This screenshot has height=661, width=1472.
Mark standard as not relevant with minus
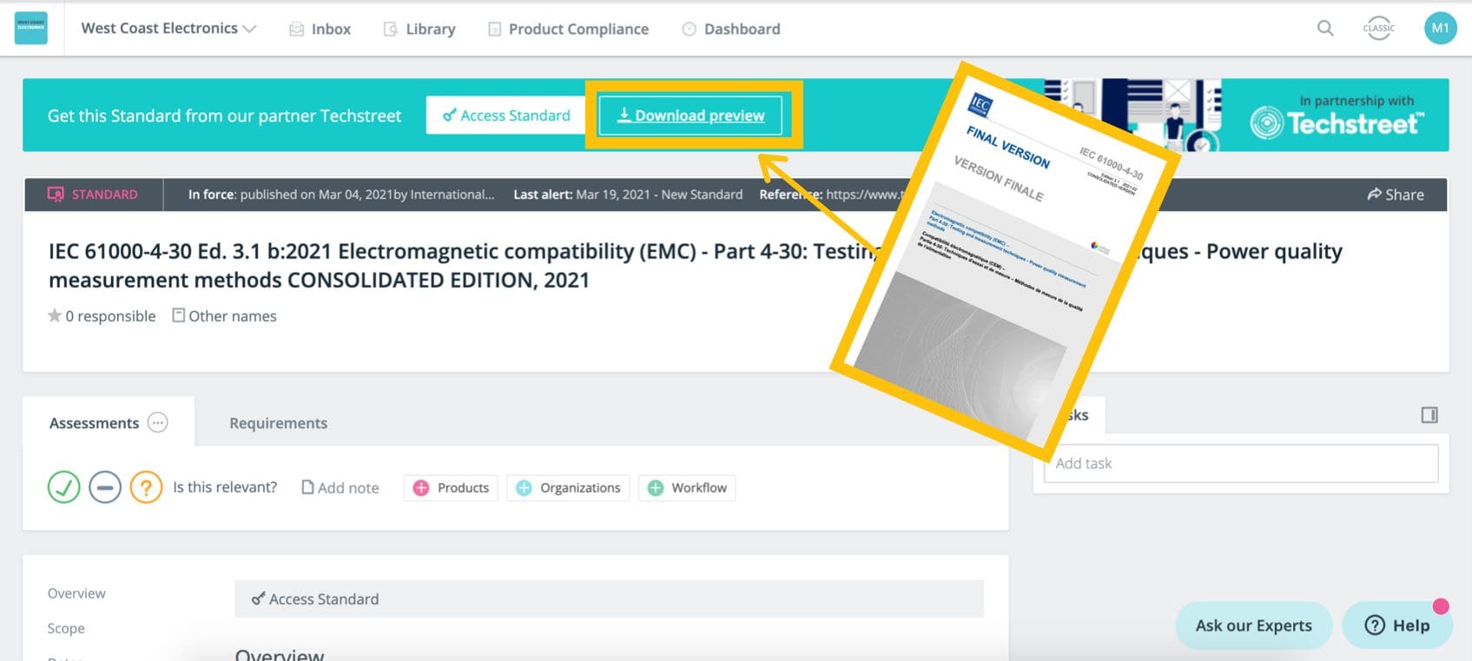[x=105, y=487]
